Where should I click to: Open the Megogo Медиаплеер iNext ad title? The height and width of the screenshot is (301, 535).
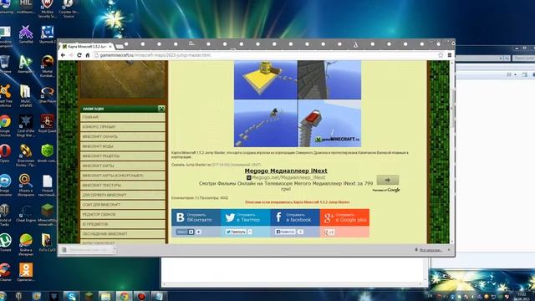(286, 171)
